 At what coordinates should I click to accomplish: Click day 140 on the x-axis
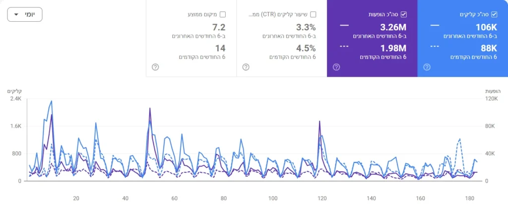pyautogui.click(x=371, y=198)
